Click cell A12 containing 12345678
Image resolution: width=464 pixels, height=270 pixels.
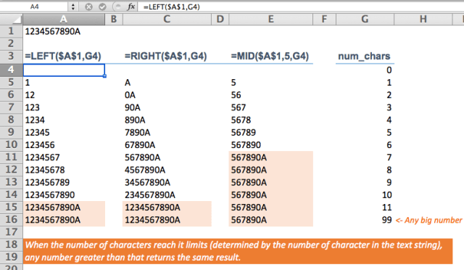point(64,170)
